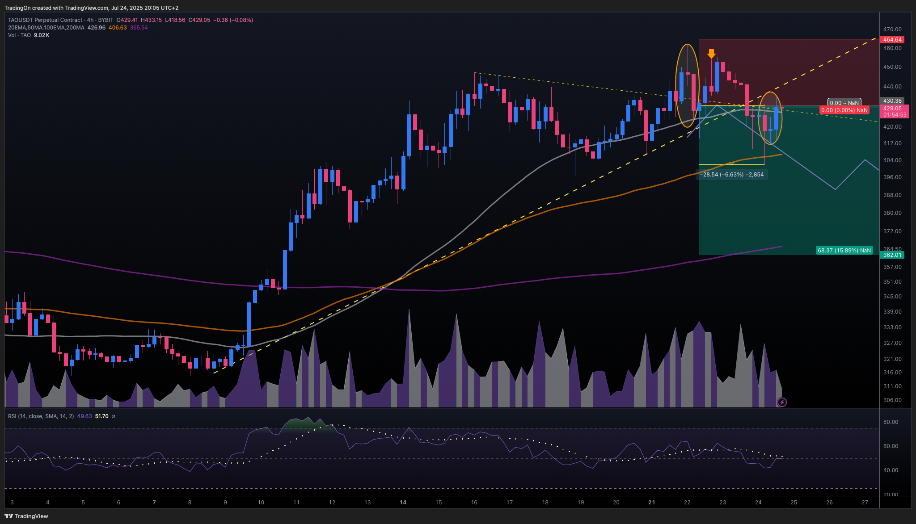Select the orange down arrow marker on chart

click(x=711, y=54)
